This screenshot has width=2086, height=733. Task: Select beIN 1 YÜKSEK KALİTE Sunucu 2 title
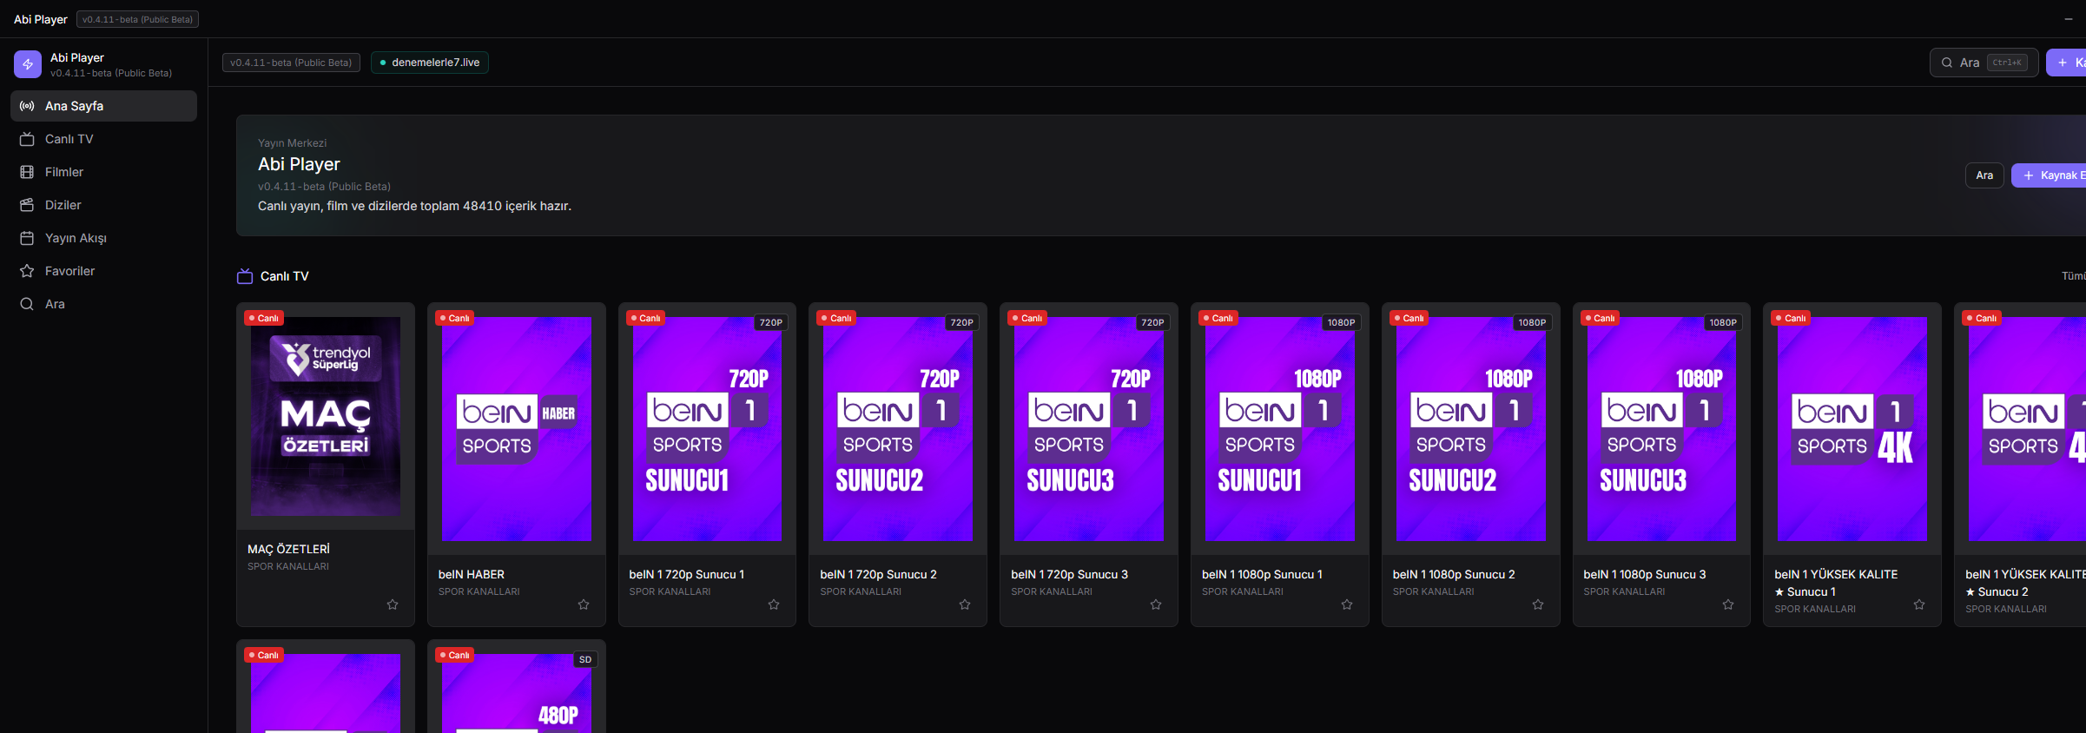click(2025, 583)
